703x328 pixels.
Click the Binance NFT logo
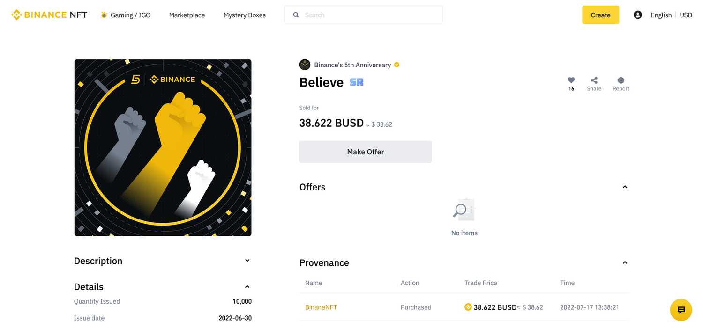click(x=49, y=15)
